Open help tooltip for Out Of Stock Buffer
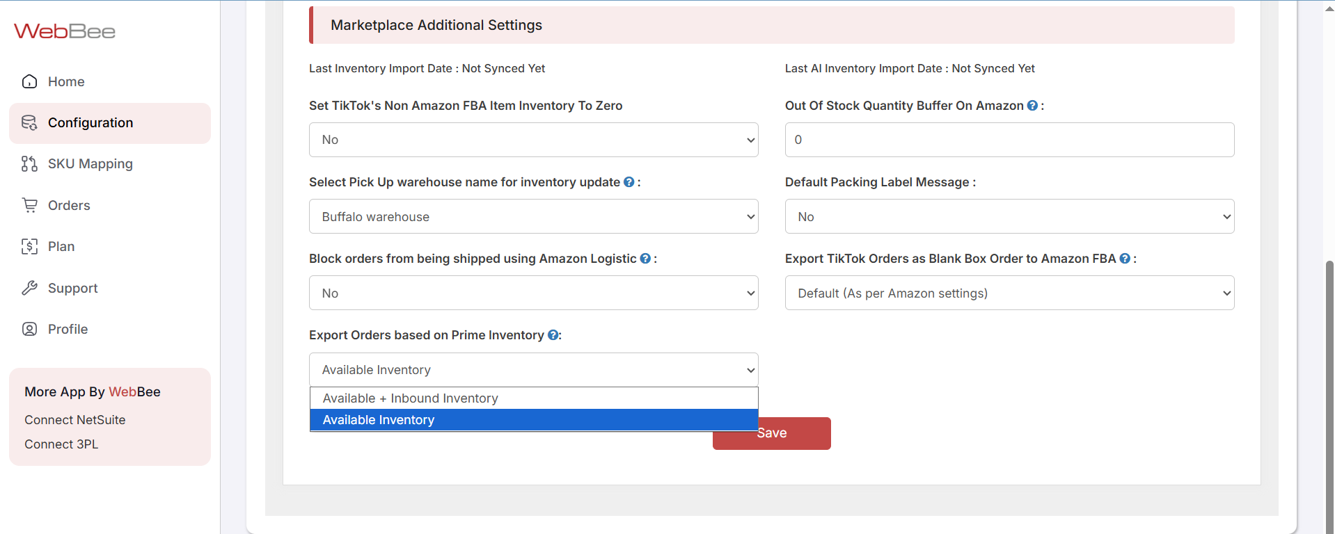The image size is (1335, 534). 1032,106
